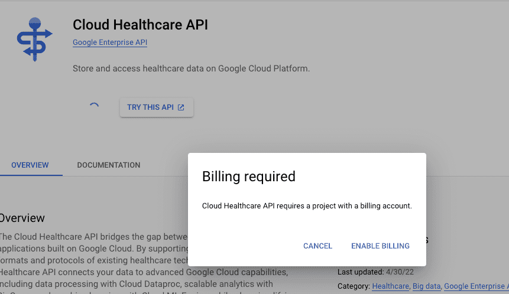Image resolution: width=509 pixels, height=294 pixels.
Task: Click the Cloud Healthcare API page title
Action: pyautogui.click(x=140, y=25)
